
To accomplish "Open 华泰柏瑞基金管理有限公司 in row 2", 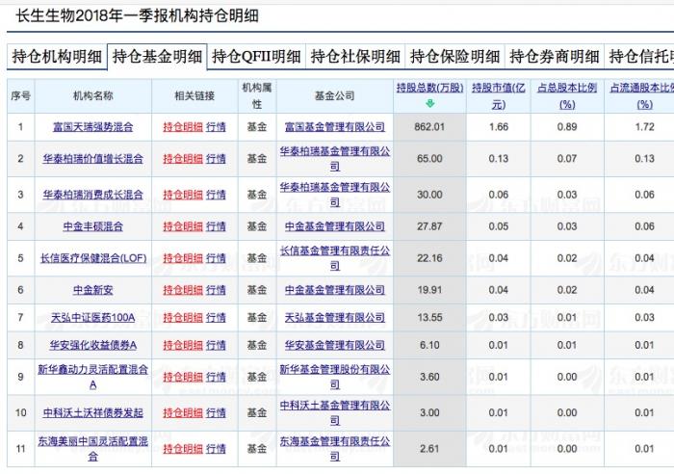I will [x=335, y=159].
